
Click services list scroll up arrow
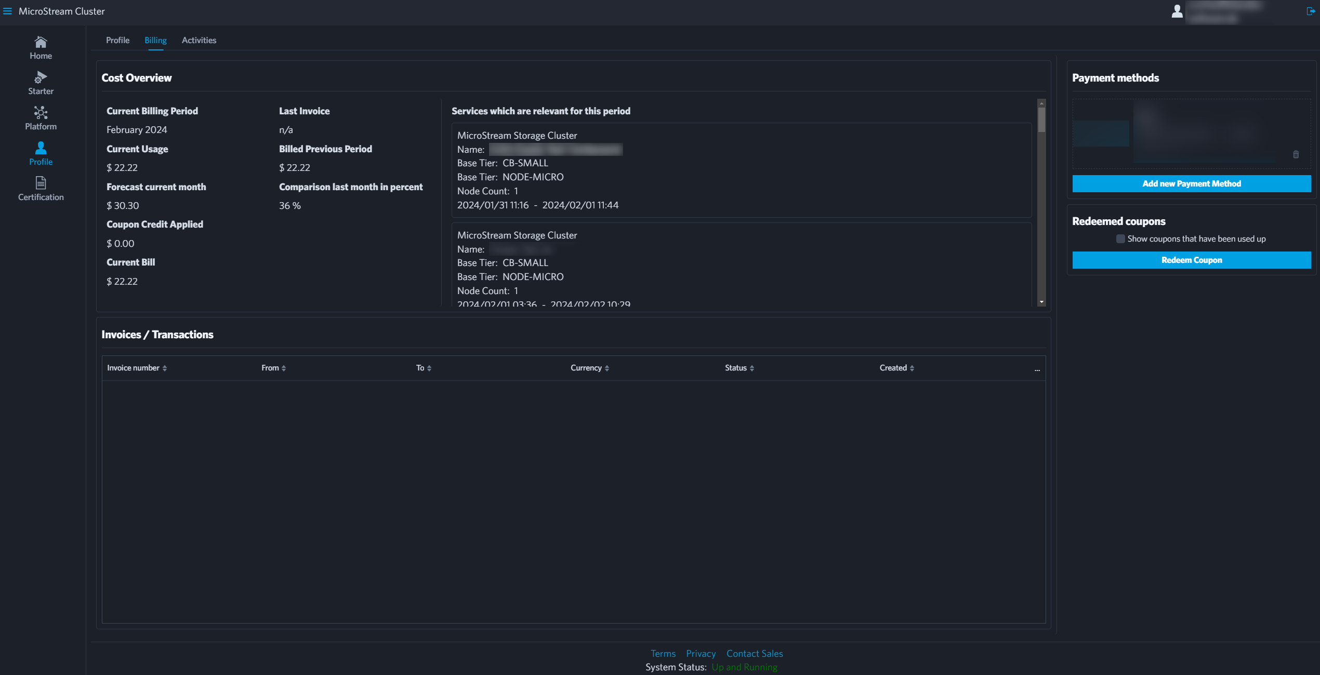point(1041,103)
